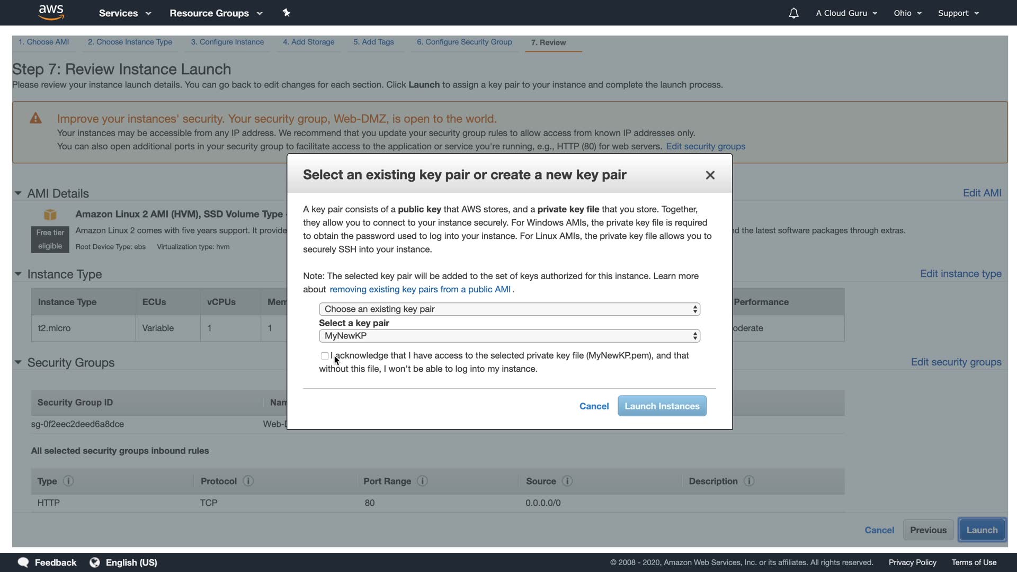The height and width of the screenshot is (572, 1017).
Task: Click the info icon next to Source
Action: coord(567,481)
